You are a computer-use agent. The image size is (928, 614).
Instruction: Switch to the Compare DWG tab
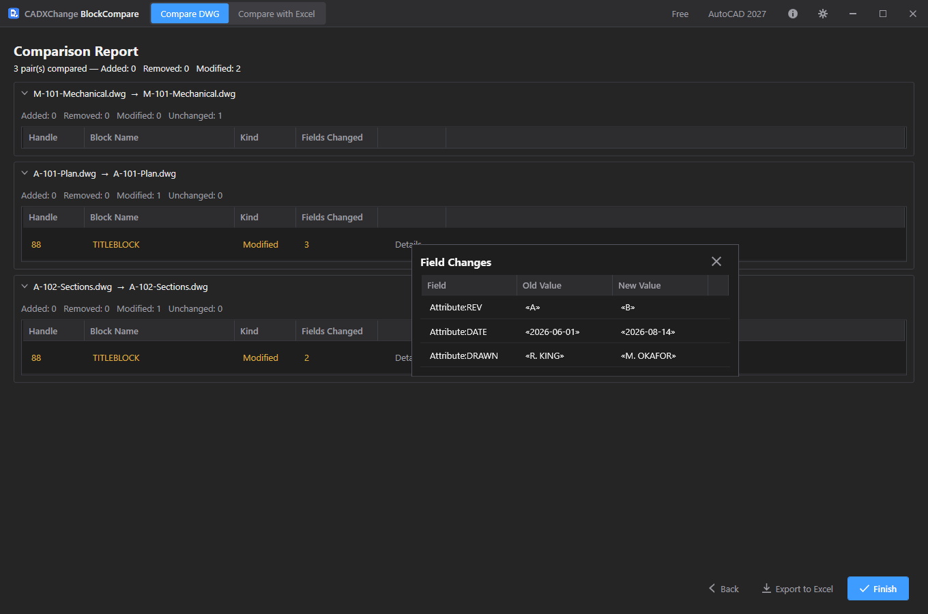pos(190,14)
